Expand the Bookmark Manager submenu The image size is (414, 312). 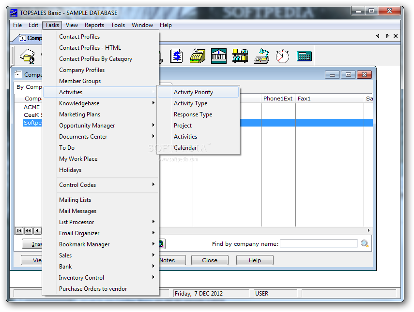(x=153, y=244)
